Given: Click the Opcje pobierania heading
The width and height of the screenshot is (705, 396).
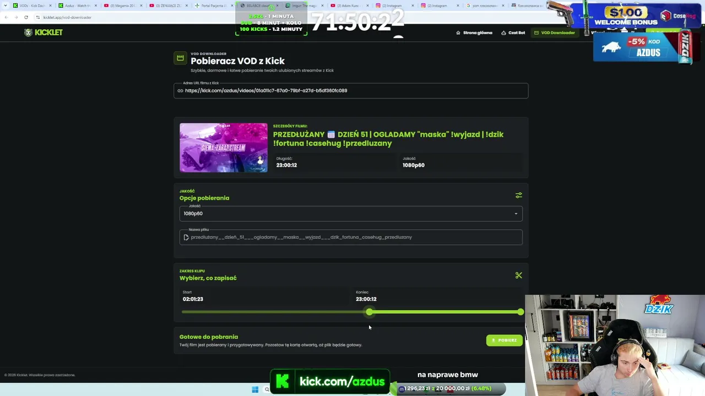Looking at the screenshot, I should click(204, 198).
